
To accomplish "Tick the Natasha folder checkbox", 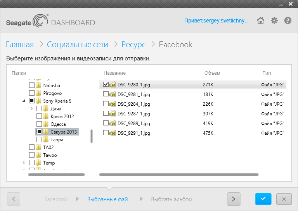I will tap(32, 85).
